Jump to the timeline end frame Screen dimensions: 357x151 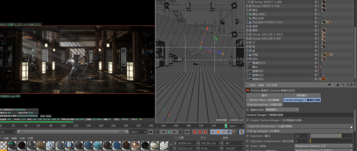[x=187, y=132]
